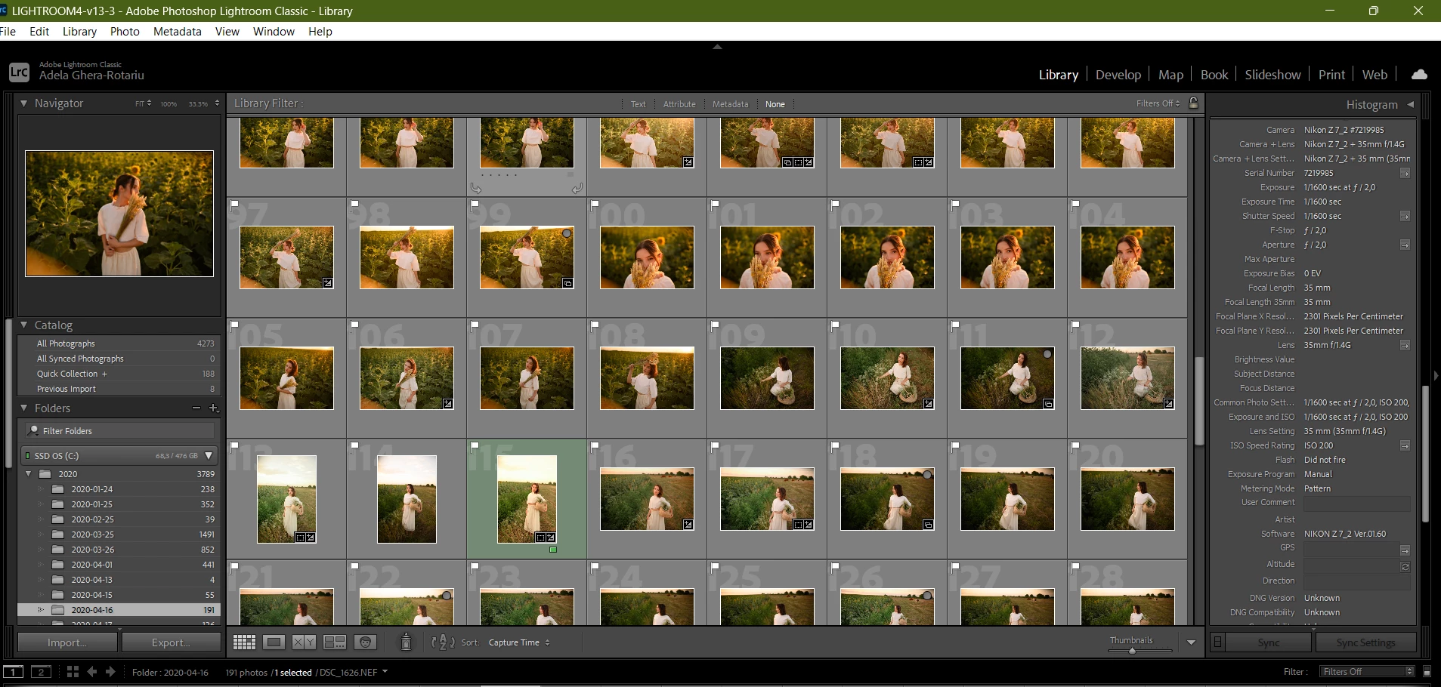The height and width of the screenshot is (687, 1441).
Task: Rotate the selected photo clockwise
Action: point(577,188)
